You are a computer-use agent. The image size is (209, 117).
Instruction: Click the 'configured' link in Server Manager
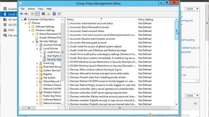(187, 20)
